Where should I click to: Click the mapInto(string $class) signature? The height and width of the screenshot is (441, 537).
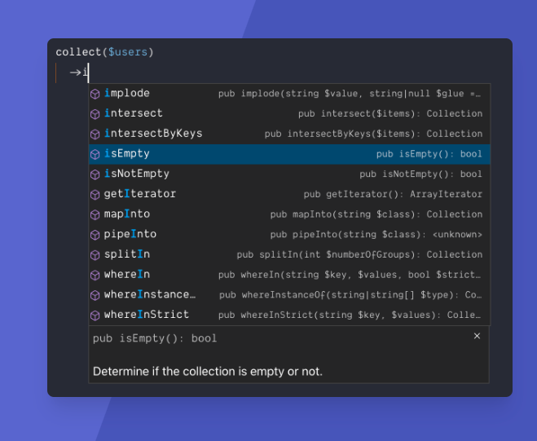click(x=376, y=214)
